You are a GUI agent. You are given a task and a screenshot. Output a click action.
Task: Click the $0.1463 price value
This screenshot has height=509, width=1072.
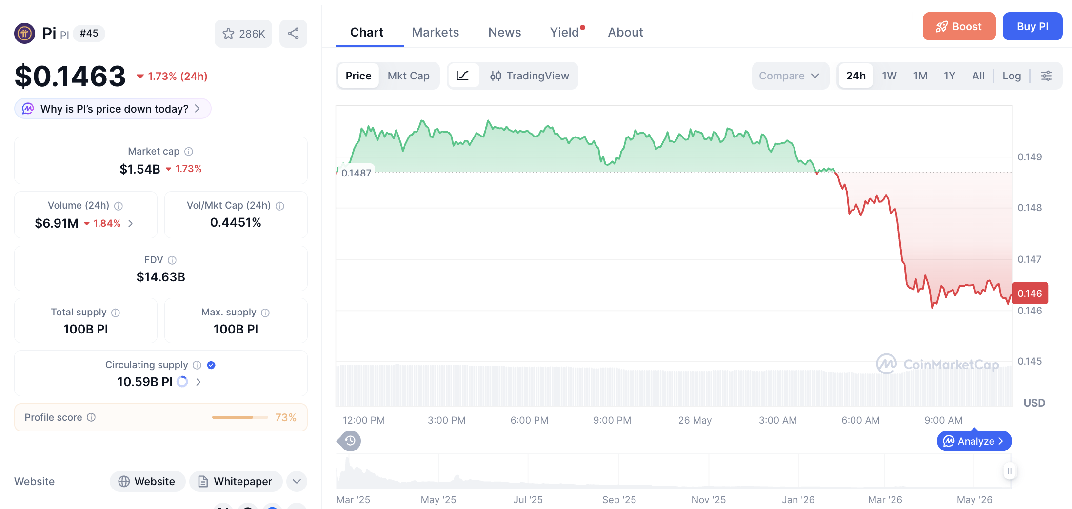pos(70,77)
